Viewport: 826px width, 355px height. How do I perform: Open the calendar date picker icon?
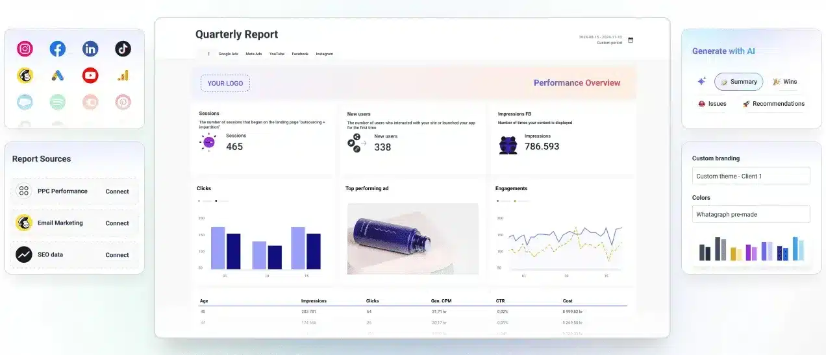[631, 40]
